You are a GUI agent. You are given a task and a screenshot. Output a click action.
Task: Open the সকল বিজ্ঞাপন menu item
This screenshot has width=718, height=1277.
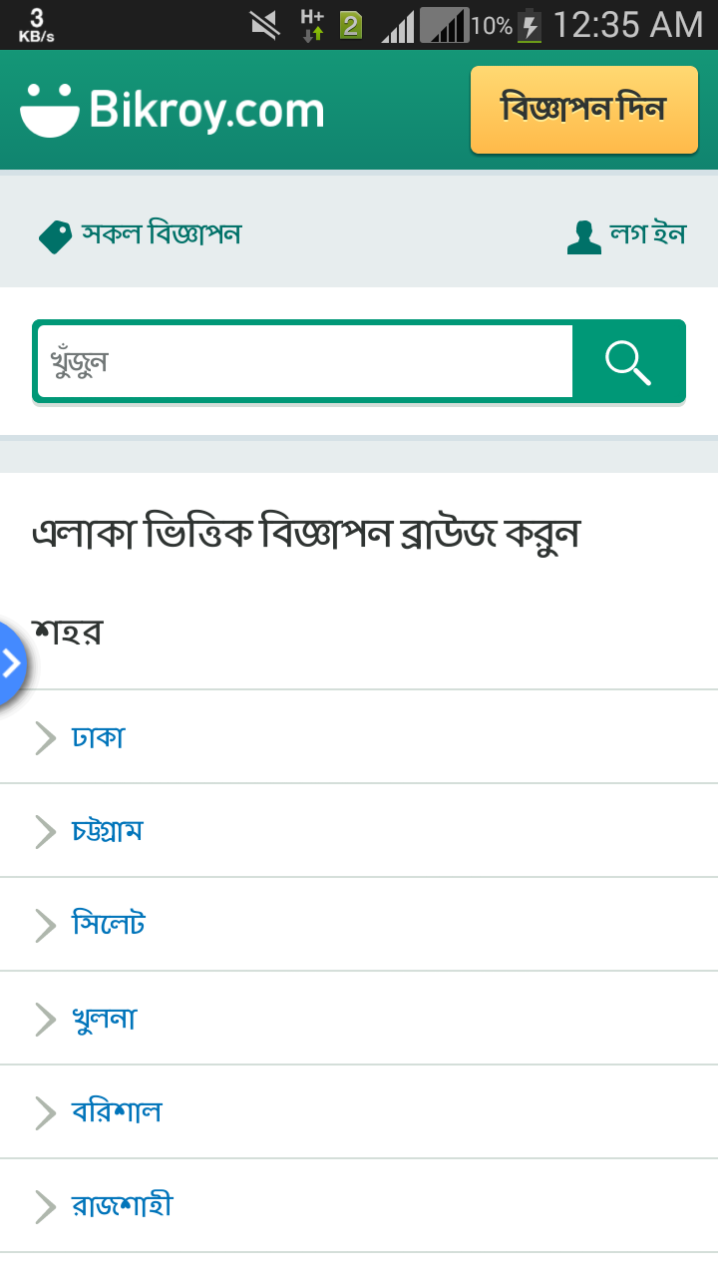[x=162, y=235]
